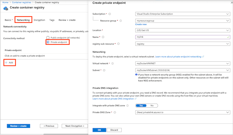
Task: Select Public endpoint (all networks) radio
Action: [x=48, y=38]
